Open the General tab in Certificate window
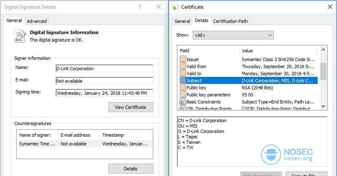 182,21
